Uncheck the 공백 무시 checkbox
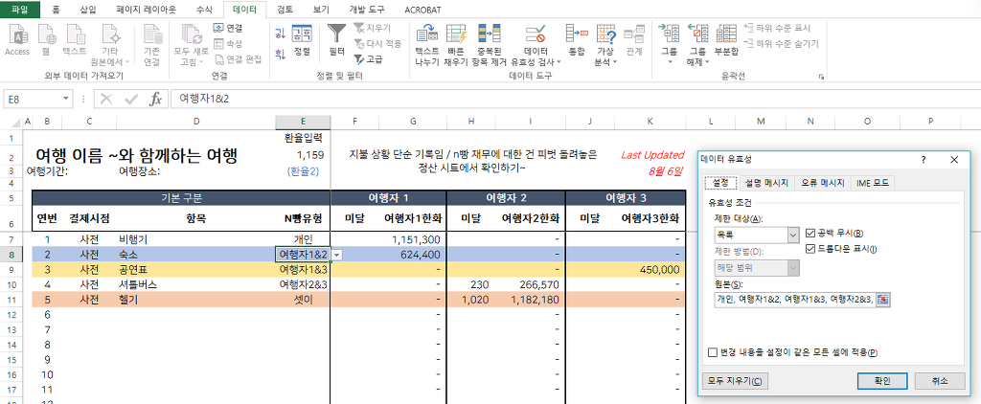Screen dimensions: 981x404 [811, 234]
